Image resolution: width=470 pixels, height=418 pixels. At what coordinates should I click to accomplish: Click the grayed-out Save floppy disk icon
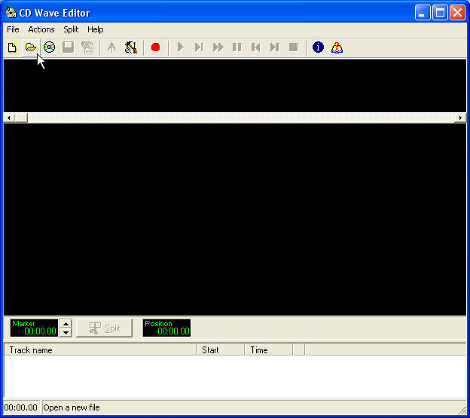[x=69, y=47]
